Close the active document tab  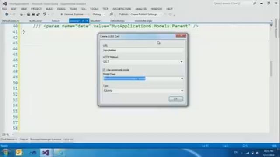(x=87, y=21)
